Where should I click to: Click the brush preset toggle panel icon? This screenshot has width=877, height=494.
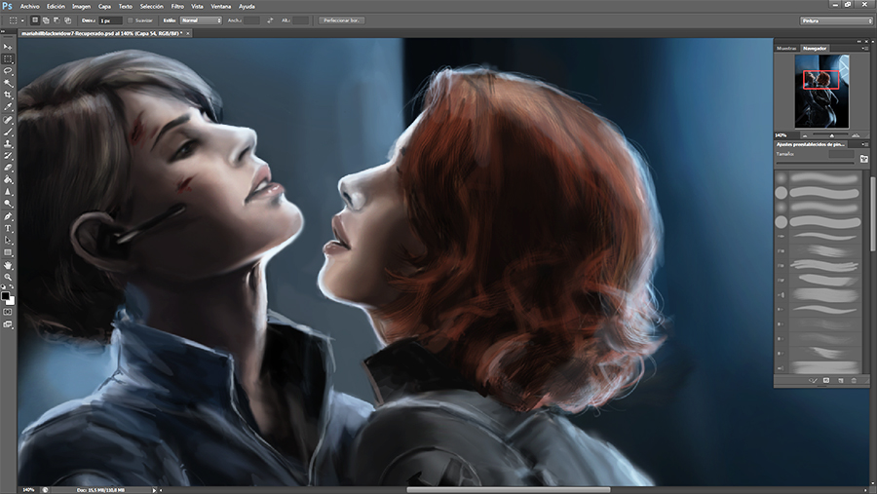pos(864,158)
